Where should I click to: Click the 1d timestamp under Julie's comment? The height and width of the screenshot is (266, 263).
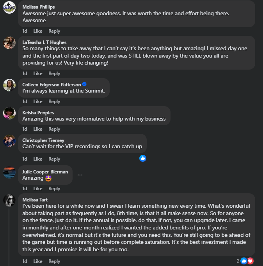tap(25, 189)
